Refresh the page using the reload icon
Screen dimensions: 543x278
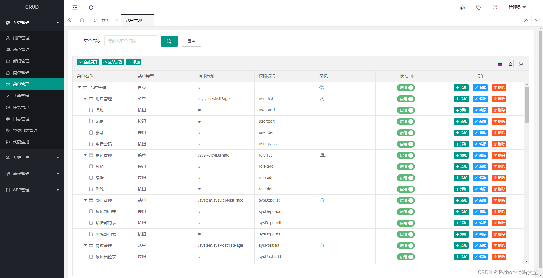91,7
